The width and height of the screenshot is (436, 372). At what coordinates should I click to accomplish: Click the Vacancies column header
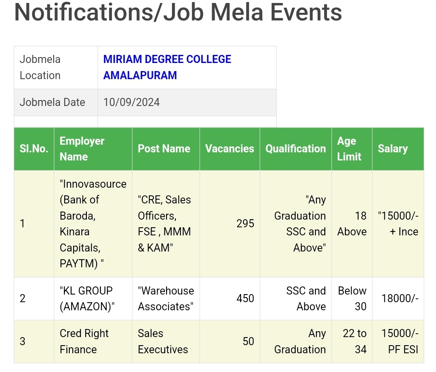tap(229, 149)
